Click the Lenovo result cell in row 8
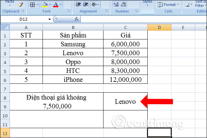The image size is (207, 138). click(x=125, y=102)
